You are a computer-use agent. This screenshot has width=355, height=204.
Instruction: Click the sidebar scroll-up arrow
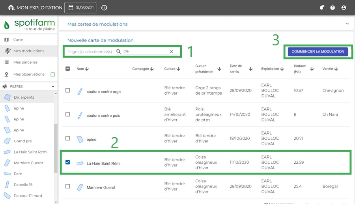[x=56, y=94]
